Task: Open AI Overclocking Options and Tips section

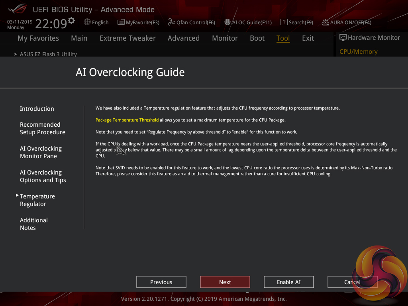Action: point(43,176)
